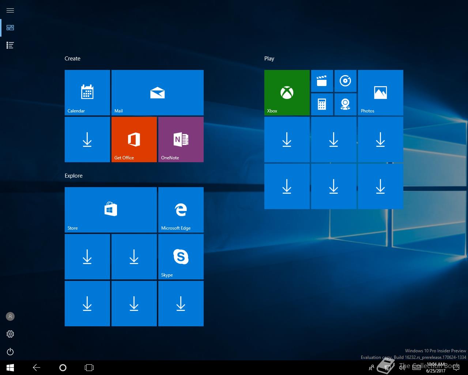468x375 pixels.
Task: Open the Calendar tile
Action: click(87, 93)
